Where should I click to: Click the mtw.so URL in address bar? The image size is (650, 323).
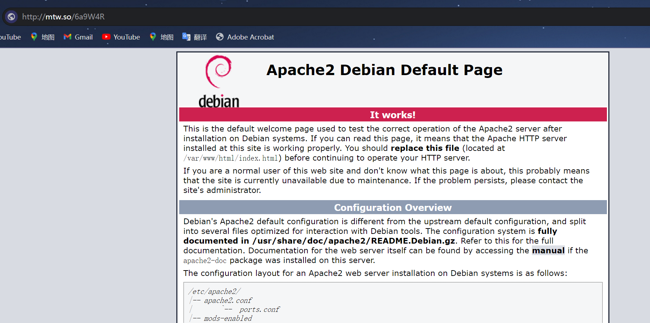(x=63, y=17)
